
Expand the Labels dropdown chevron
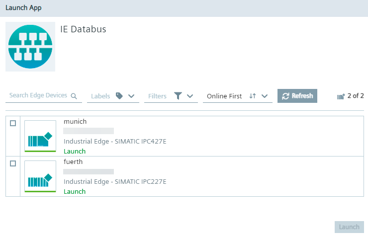tap(131, 96)
